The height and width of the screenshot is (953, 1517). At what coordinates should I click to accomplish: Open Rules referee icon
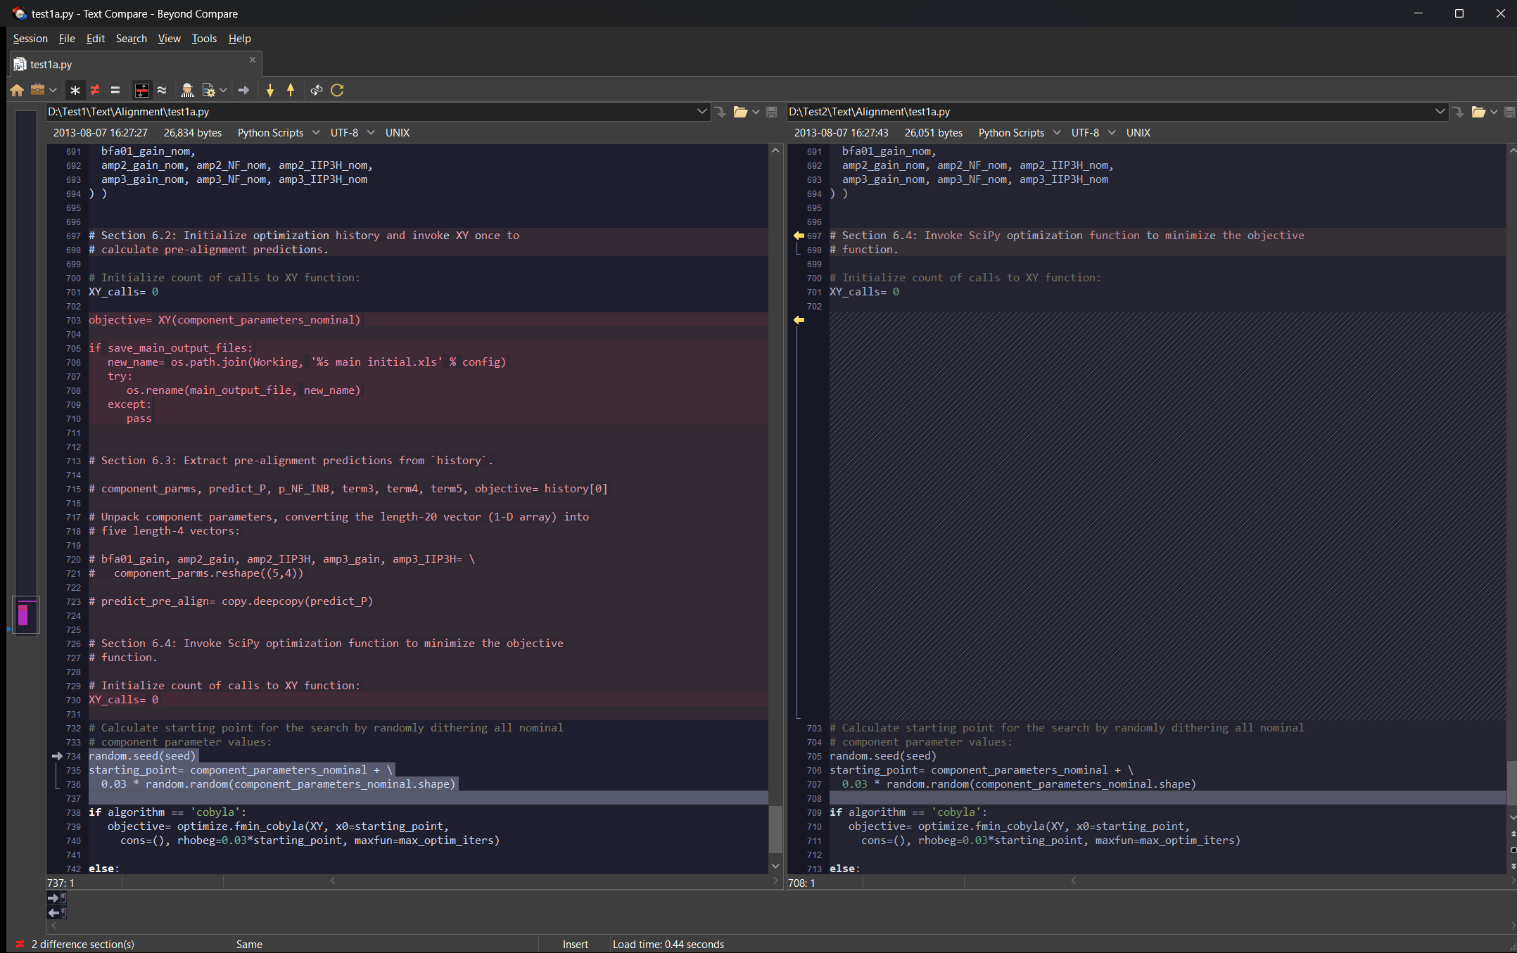click(x=187, y=90)
